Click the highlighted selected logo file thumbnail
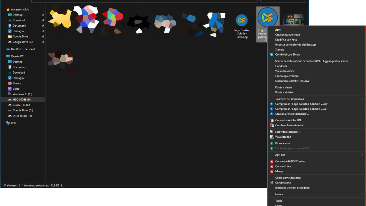 (x=268, y=17)
